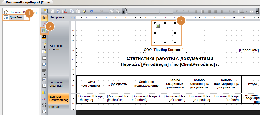Toggle Bold text formatting
The image size is (260, 115).
177,11
